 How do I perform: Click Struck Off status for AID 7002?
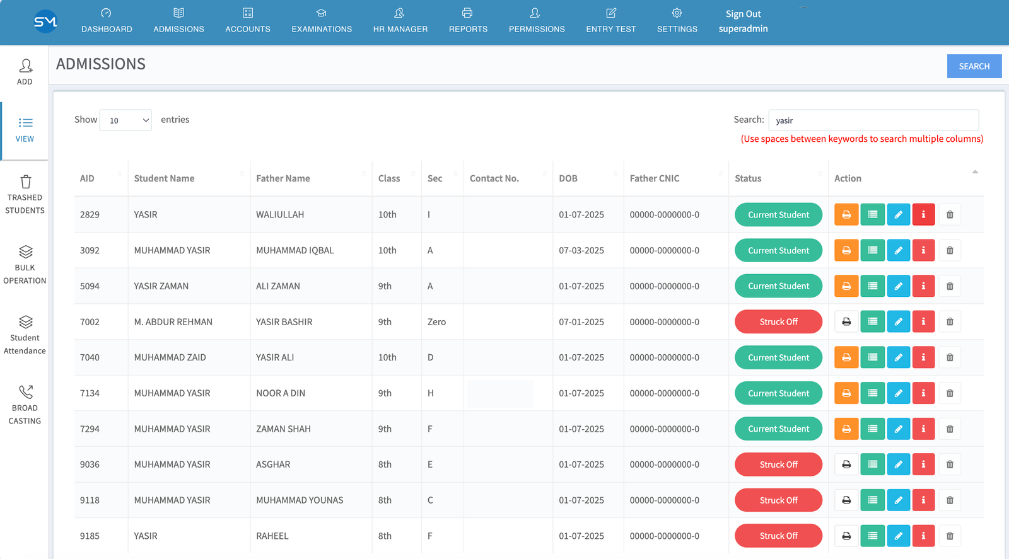pos(779,322)
